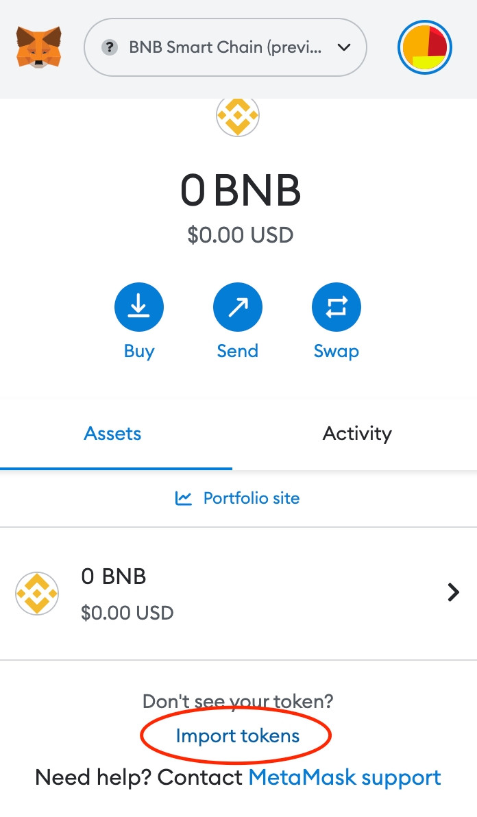Click the Portfolio chart icon
Viewport: 477px width, 817px height.
click(x=184, y=498)
